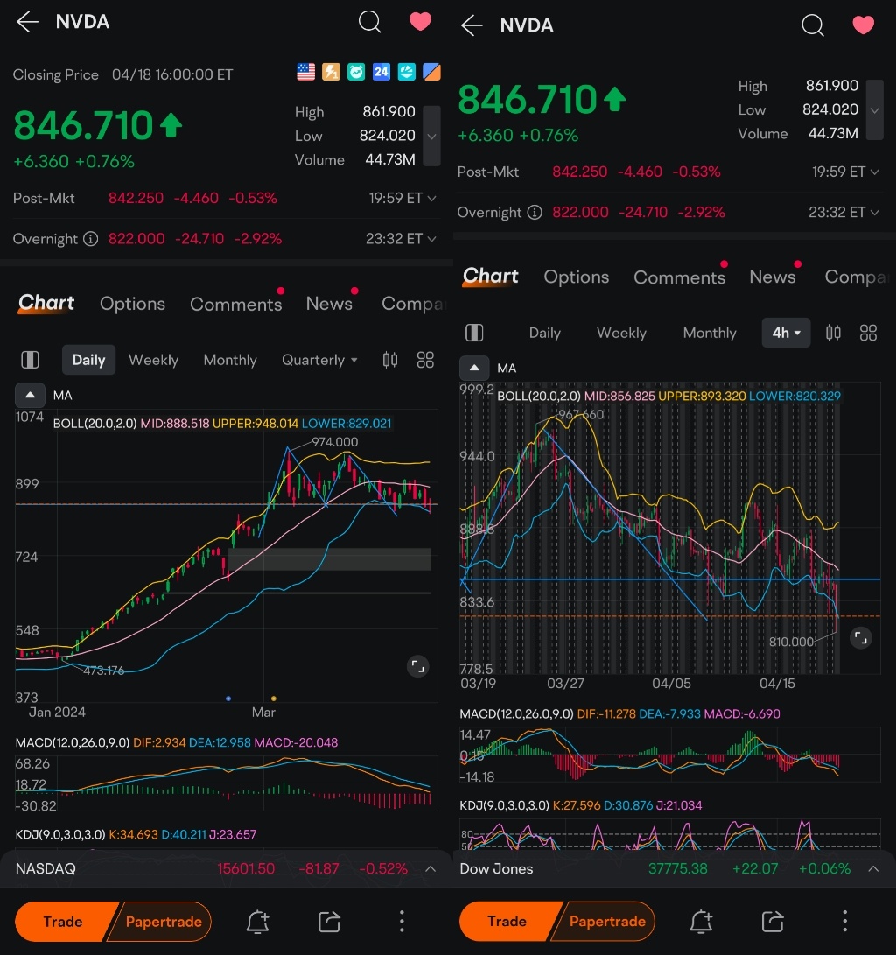Tap the yellow lightning bolt icon
Viewport: 896px width, 955px height.
331,72
